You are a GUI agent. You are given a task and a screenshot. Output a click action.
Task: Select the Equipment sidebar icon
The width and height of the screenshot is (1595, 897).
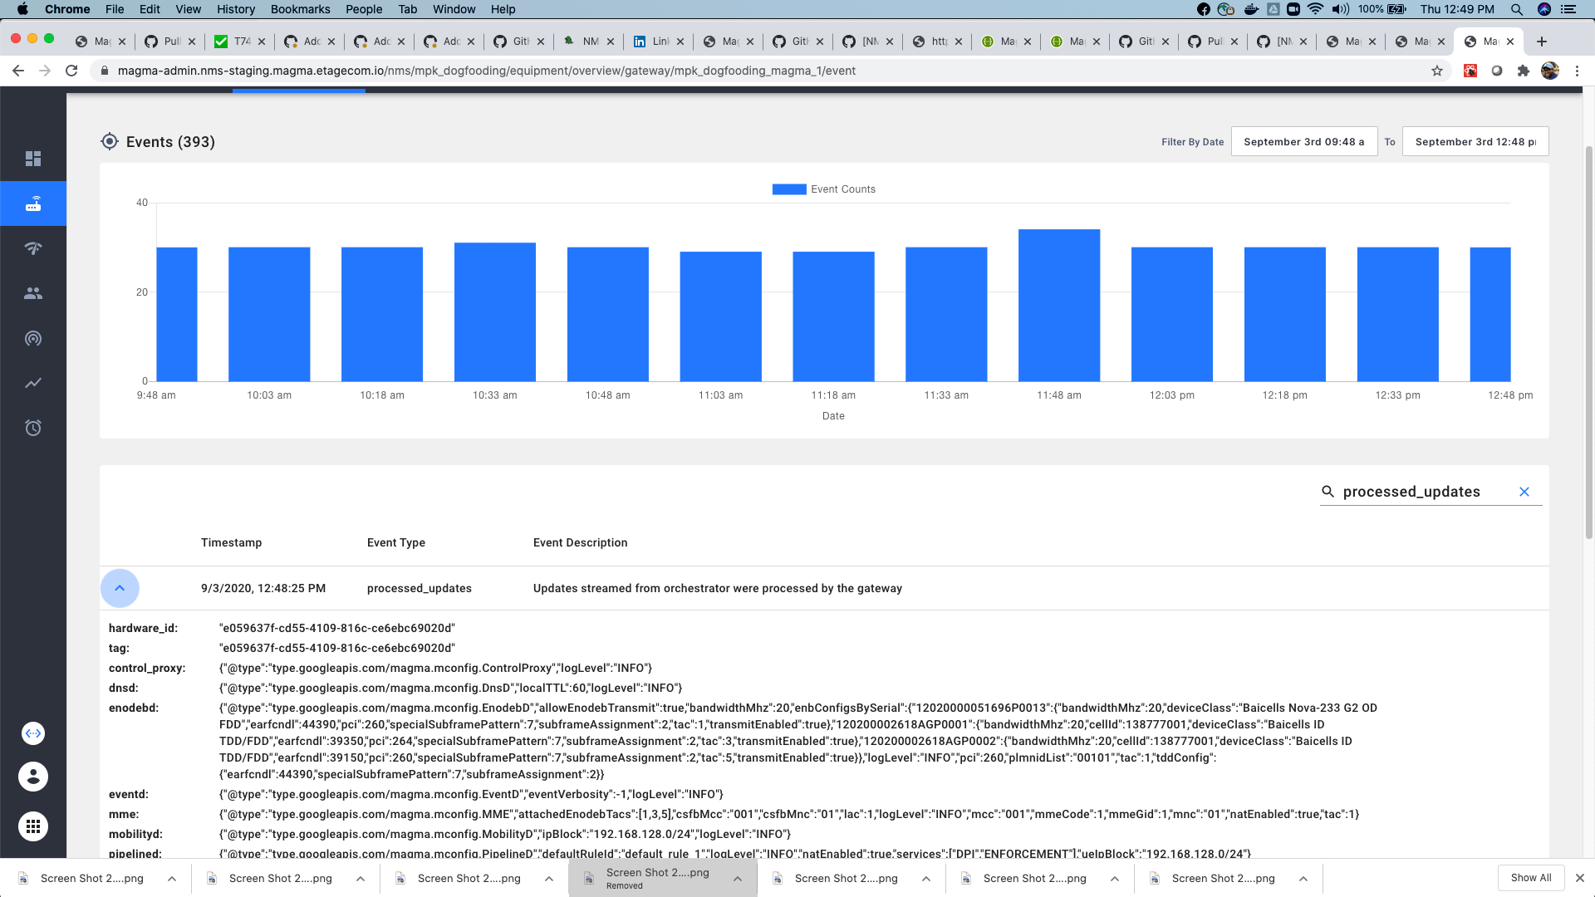tap(33, 203)
